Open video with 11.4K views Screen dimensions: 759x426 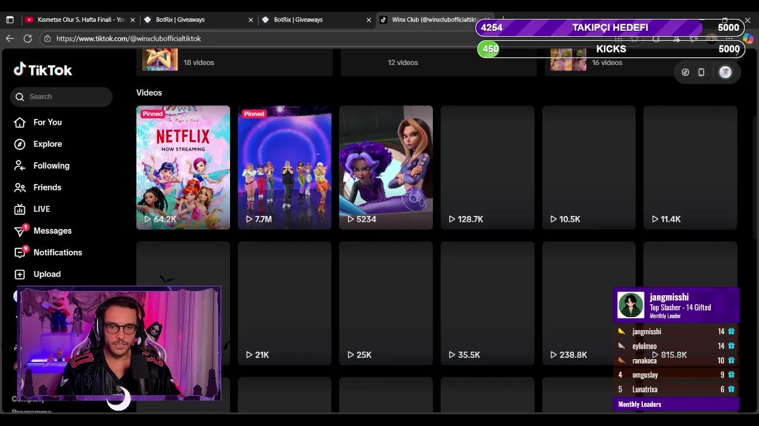[x=690, y=167]
